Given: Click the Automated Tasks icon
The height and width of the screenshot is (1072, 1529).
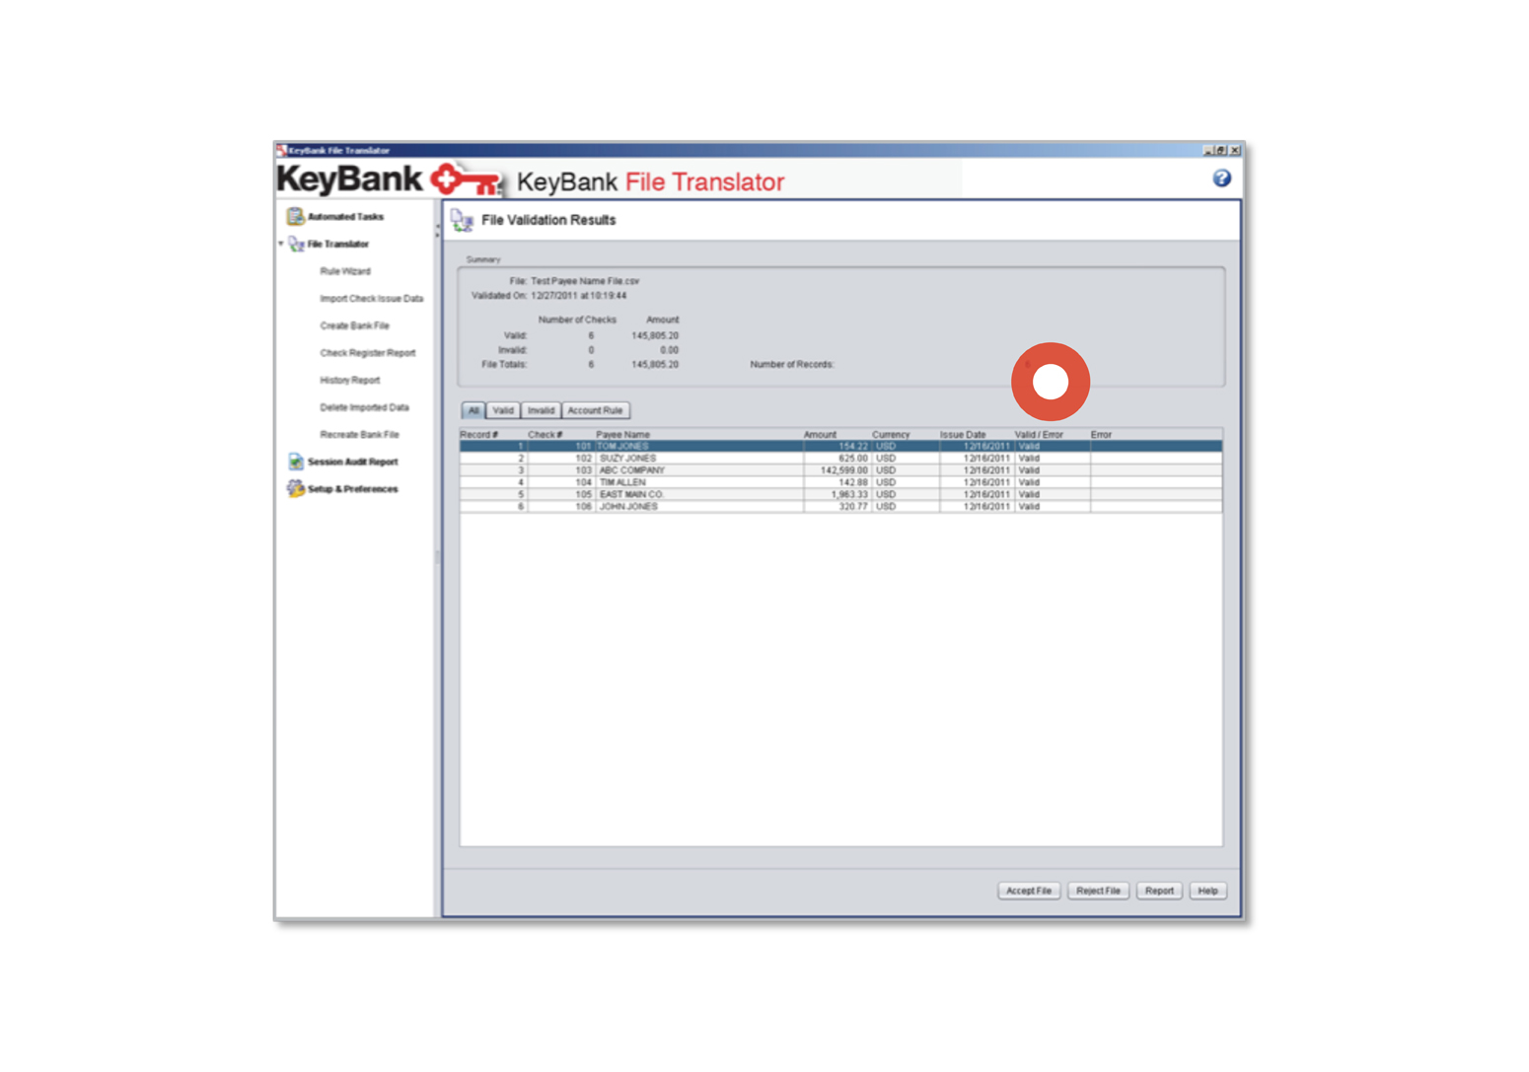Looking at the screenshot, I should pos(294,216).
